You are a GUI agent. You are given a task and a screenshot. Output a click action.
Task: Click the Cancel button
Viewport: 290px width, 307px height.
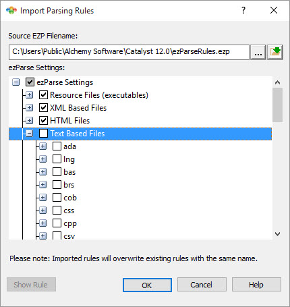pos(202,285)
